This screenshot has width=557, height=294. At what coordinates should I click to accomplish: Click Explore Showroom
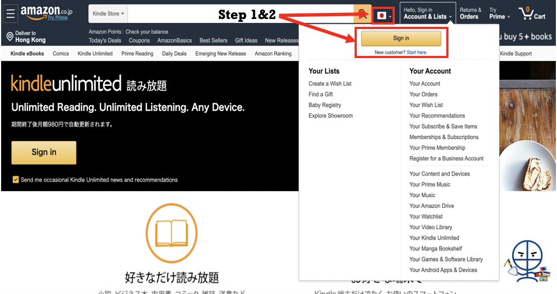pyautogui.click(x=331, y=116)
